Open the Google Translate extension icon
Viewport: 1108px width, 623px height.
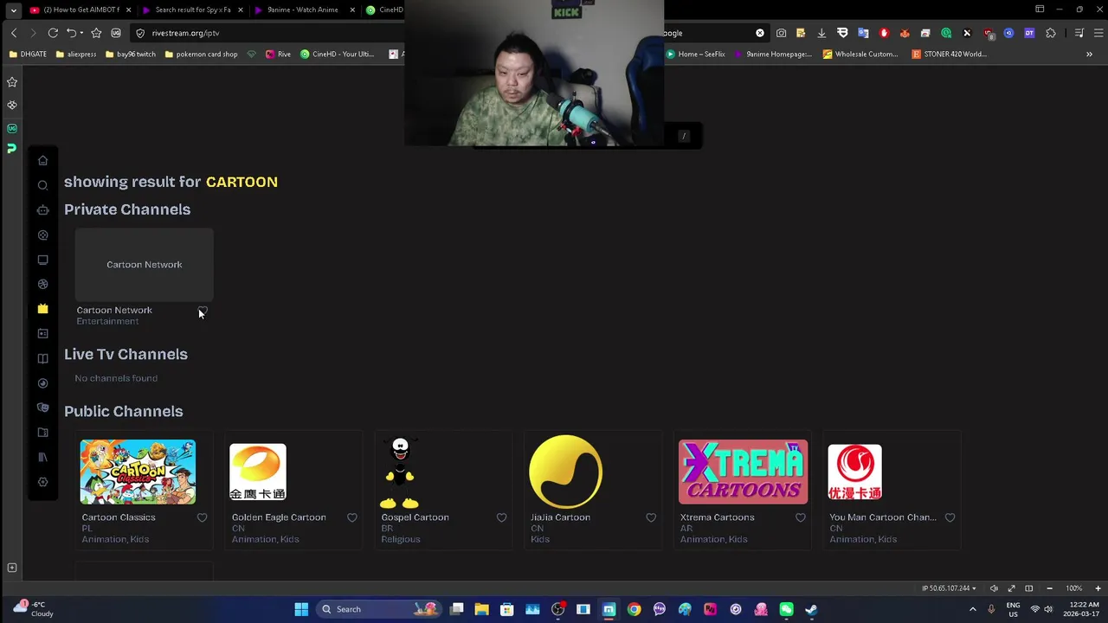pyautogui.click(x=863, y=33)
